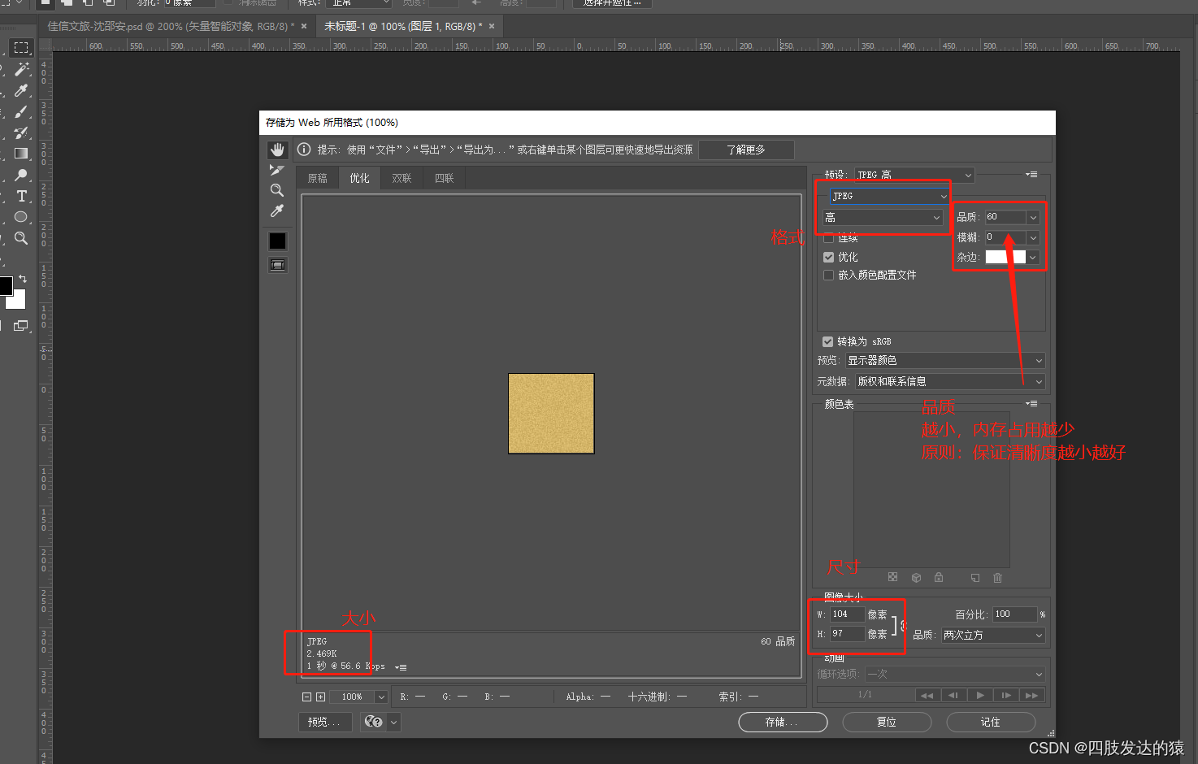Click the height H input field
The width and height of the screenshot is (1198, 764).
coord(847,634)
